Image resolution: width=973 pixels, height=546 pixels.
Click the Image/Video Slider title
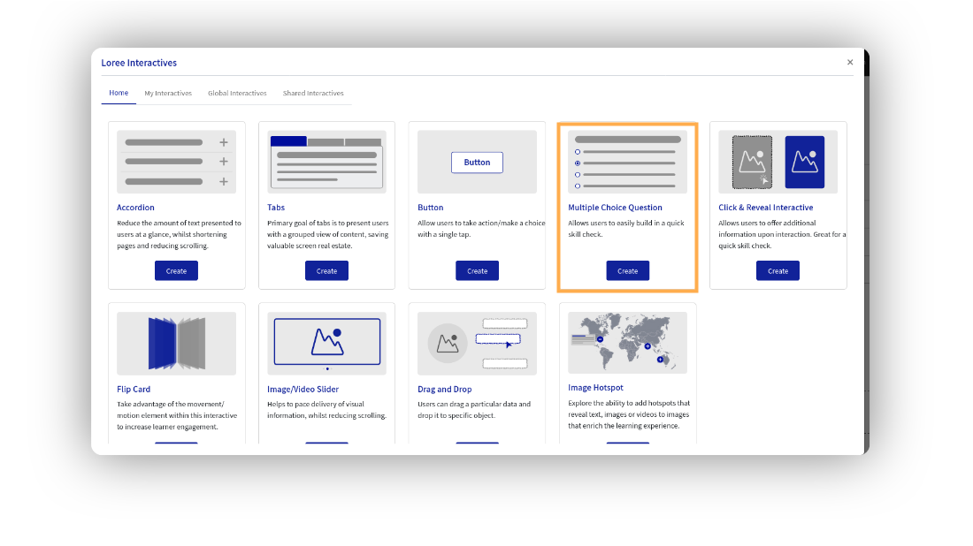(303, 390)
